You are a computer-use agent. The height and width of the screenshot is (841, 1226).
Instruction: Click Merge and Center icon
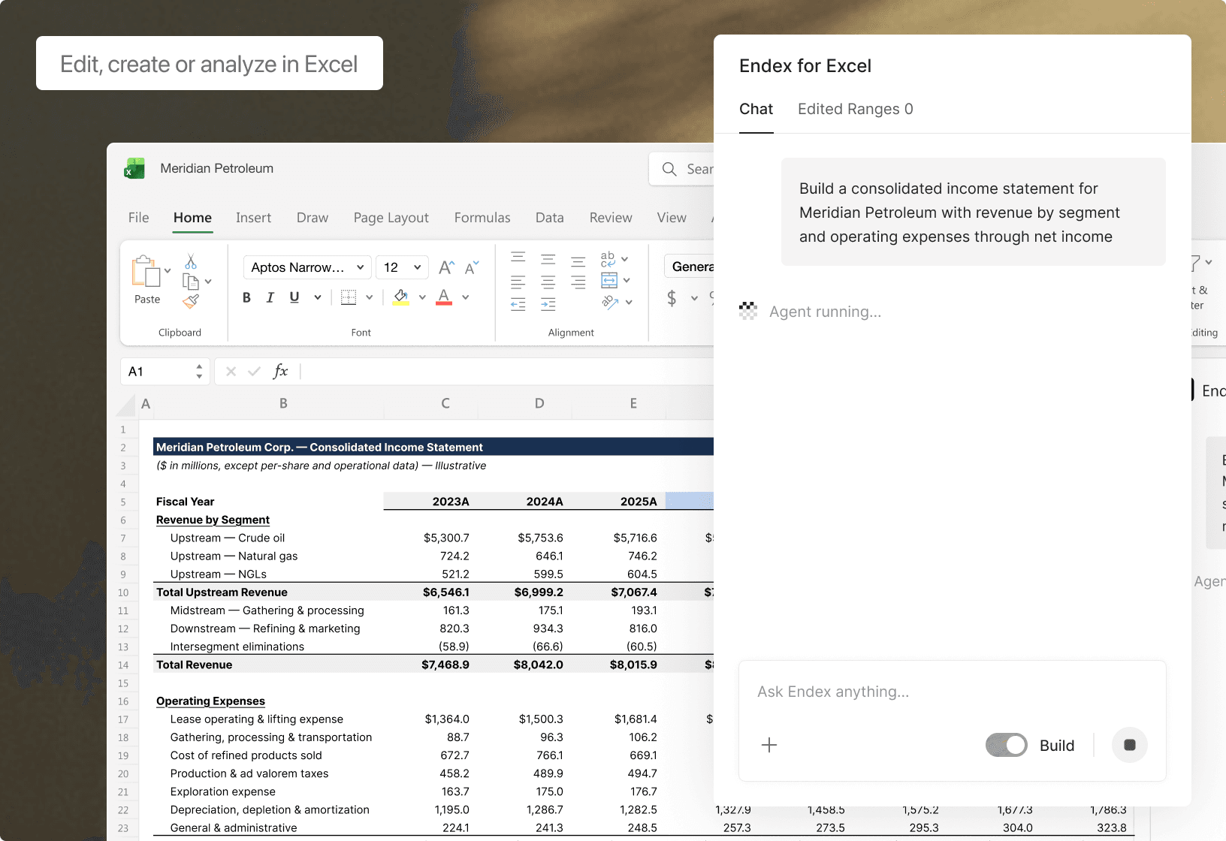(609, 281)
